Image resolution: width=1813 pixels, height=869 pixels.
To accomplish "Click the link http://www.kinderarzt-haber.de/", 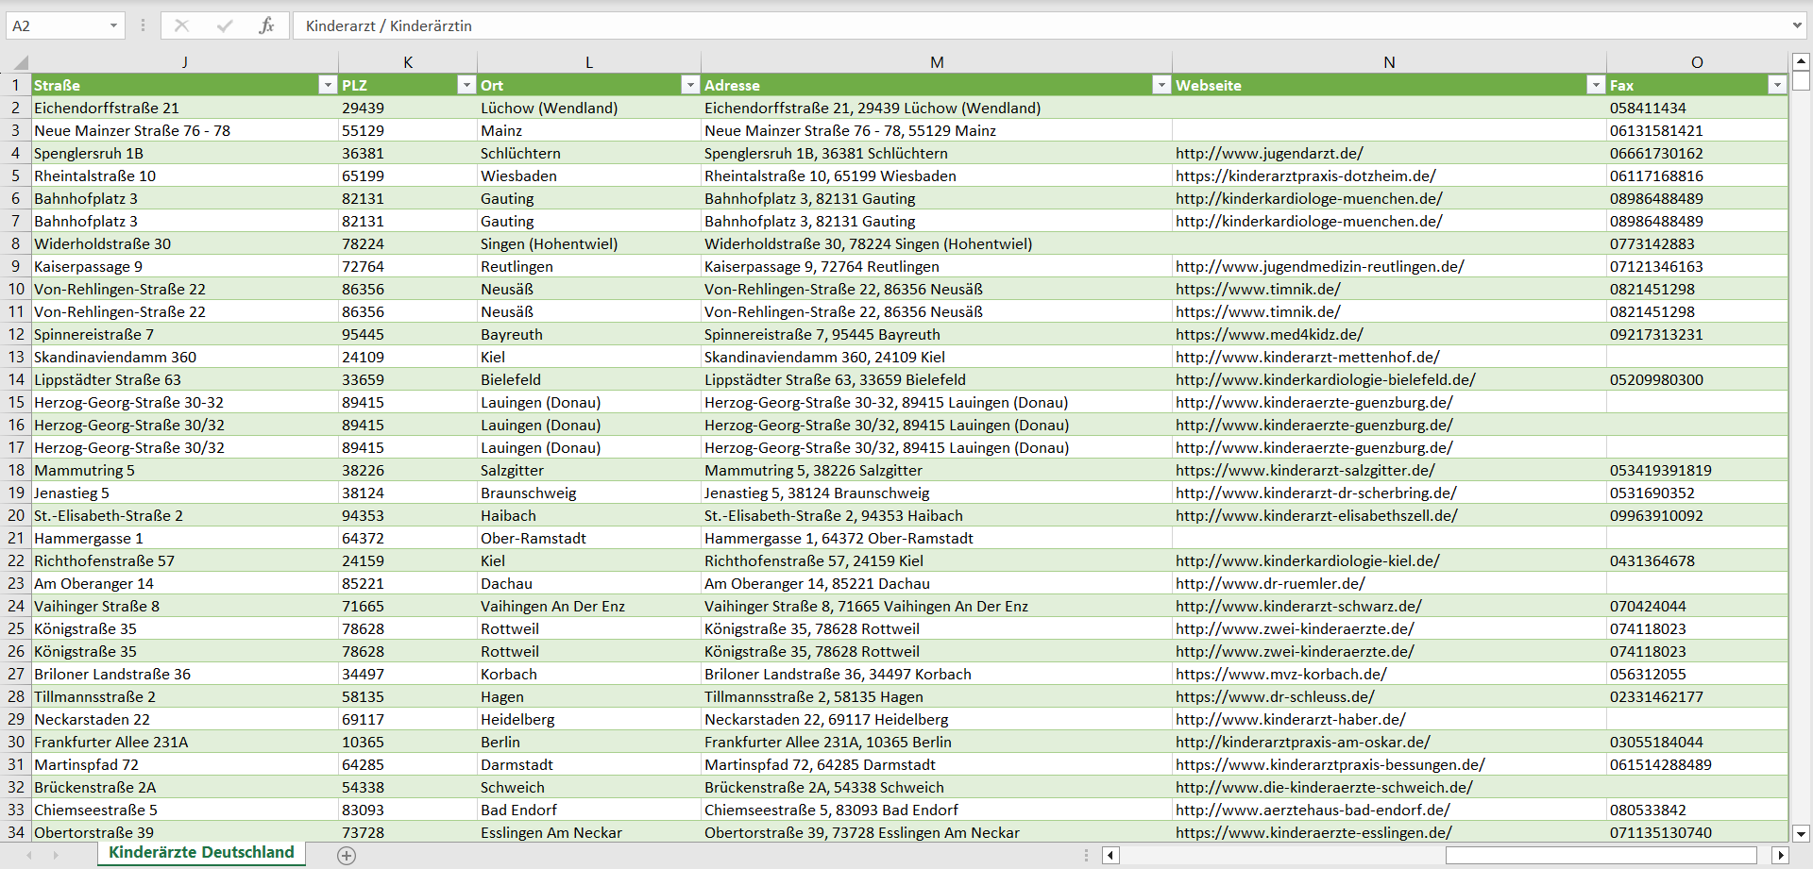I will pyautogui.click(x=1291, y=719).
